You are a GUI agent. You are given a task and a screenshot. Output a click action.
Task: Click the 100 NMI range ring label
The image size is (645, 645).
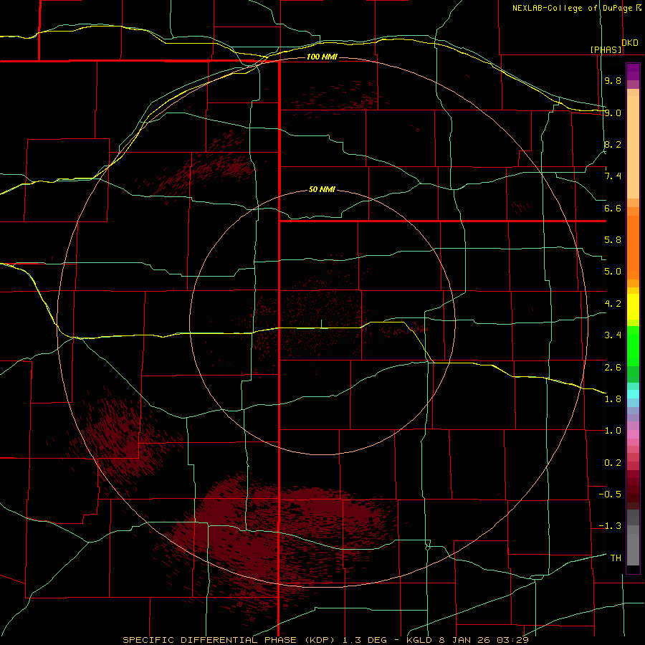coord(322,57)
